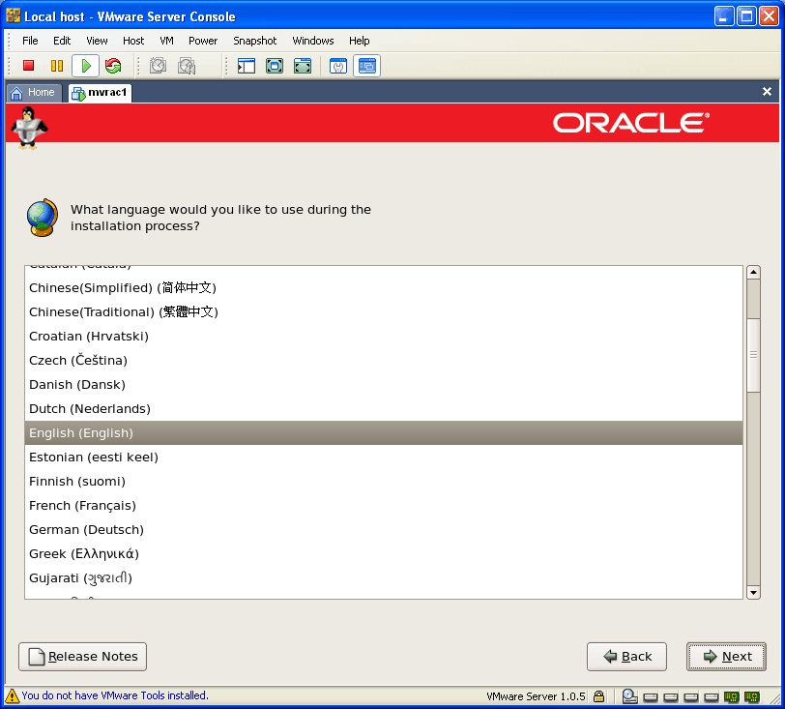This screenshot has width=785, height=709.
Task: Click the Revert to Snapshot toolbar icon
Action: 187,66
